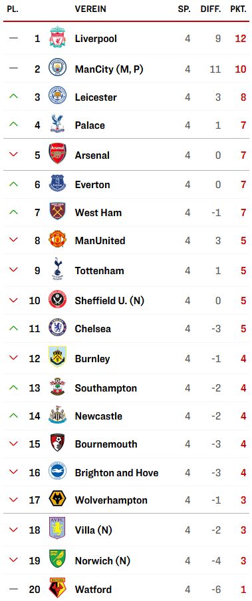Viewport: 252px width, 601px height.
Task: Select the Sheffield U. (N) row
Action: pyautogui.click(x=126, y=300)
